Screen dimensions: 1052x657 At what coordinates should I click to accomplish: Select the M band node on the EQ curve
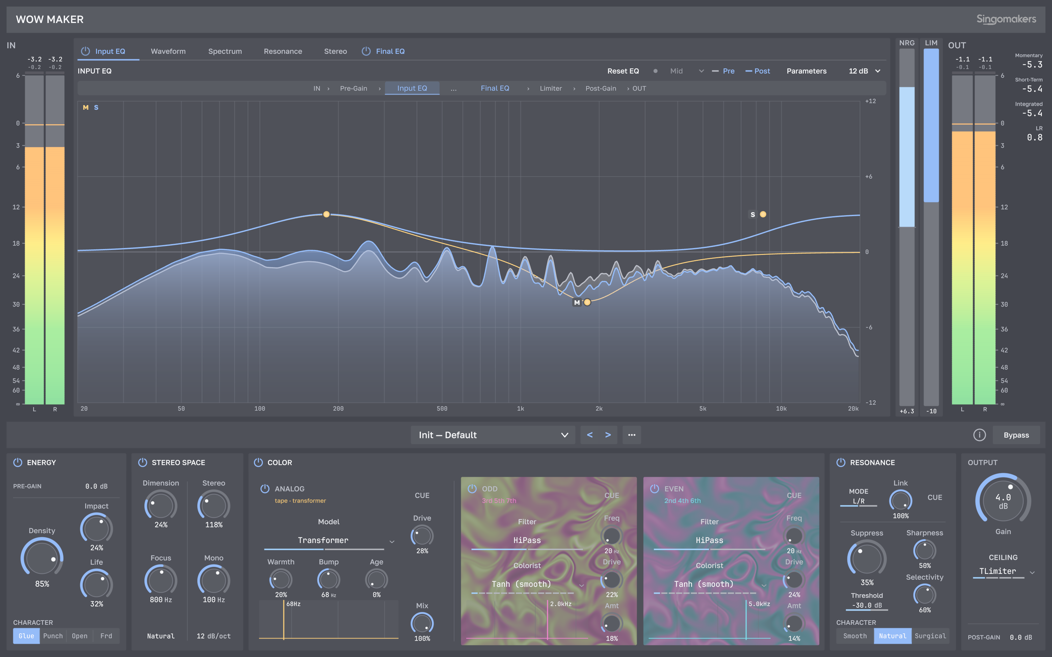point(587,302)
